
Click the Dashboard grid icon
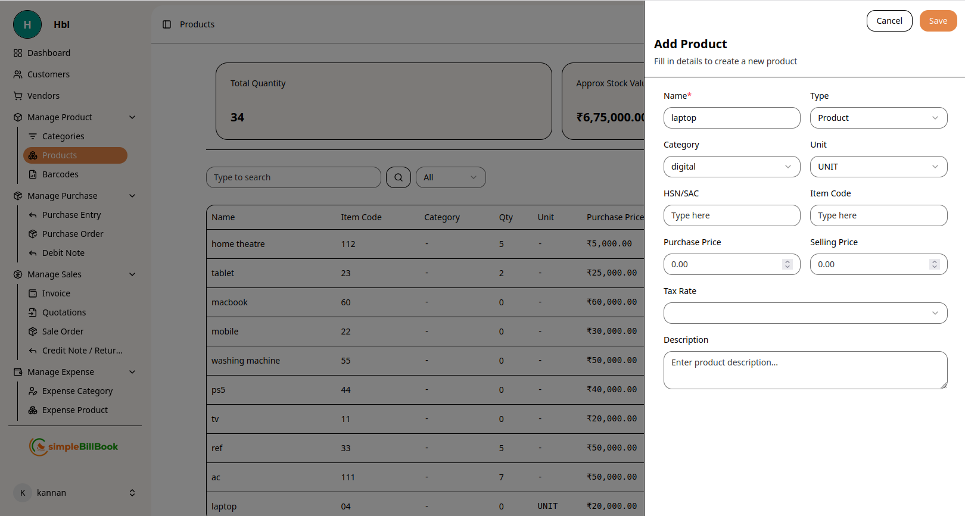[x=18, y=53]
